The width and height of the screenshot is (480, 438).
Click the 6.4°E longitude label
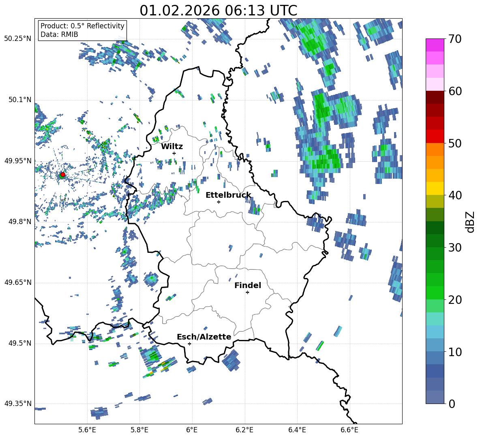(297, 430)
